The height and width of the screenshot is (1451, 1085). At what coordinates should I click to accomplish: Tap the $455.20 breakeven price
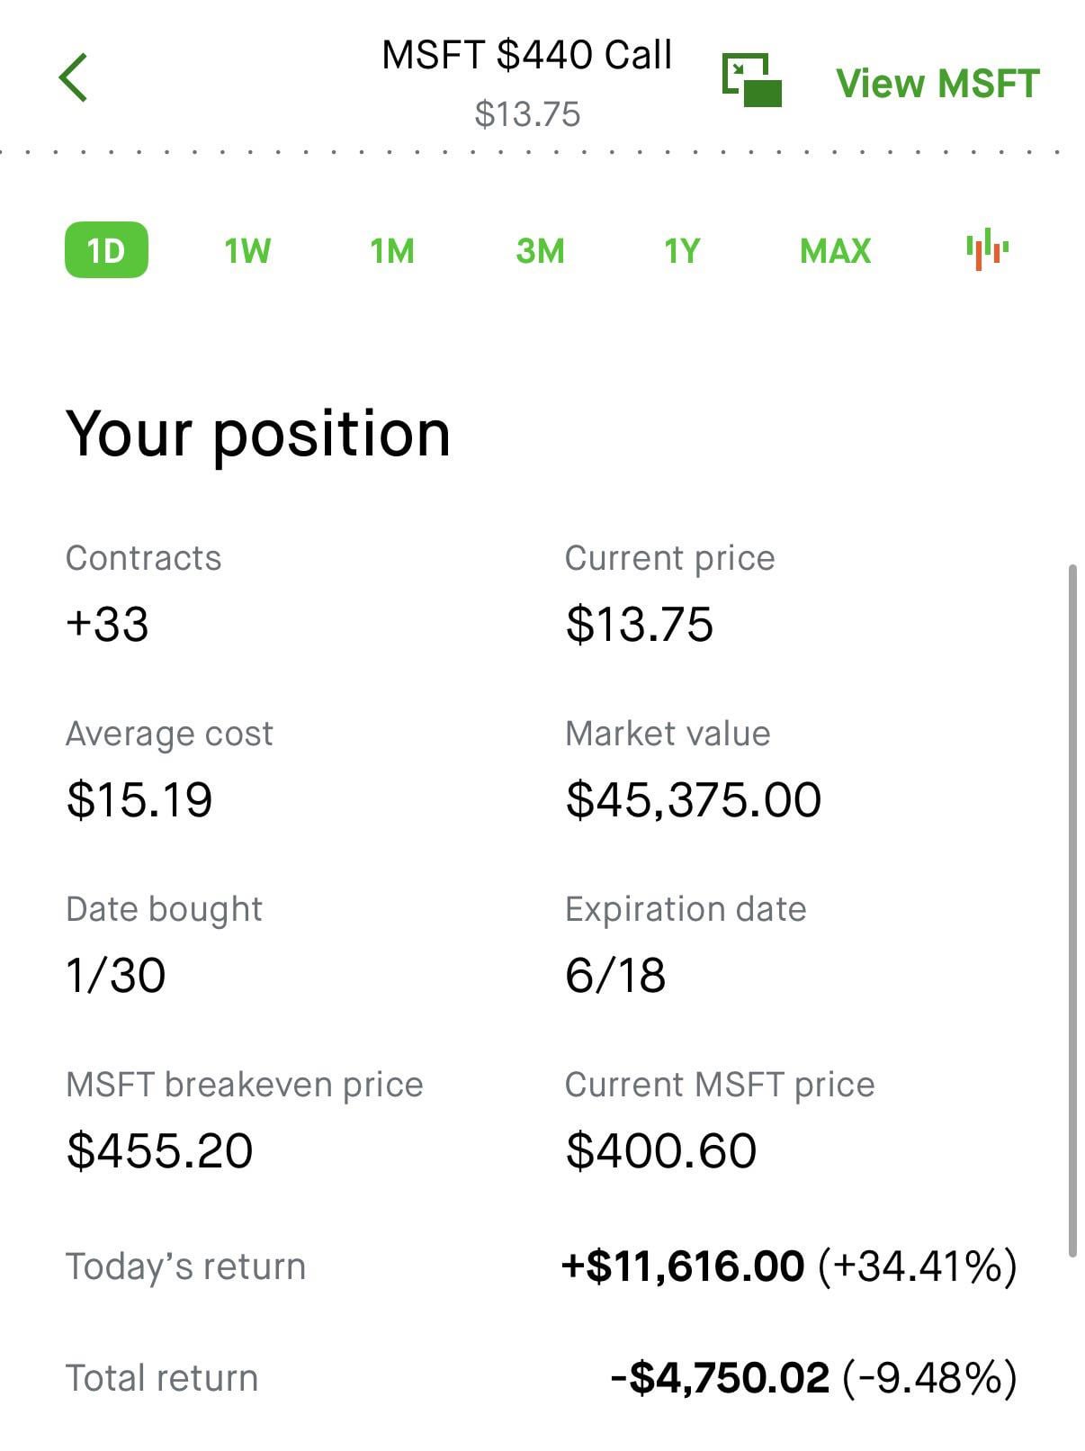pyautogui.click(x=159, y=1150)
